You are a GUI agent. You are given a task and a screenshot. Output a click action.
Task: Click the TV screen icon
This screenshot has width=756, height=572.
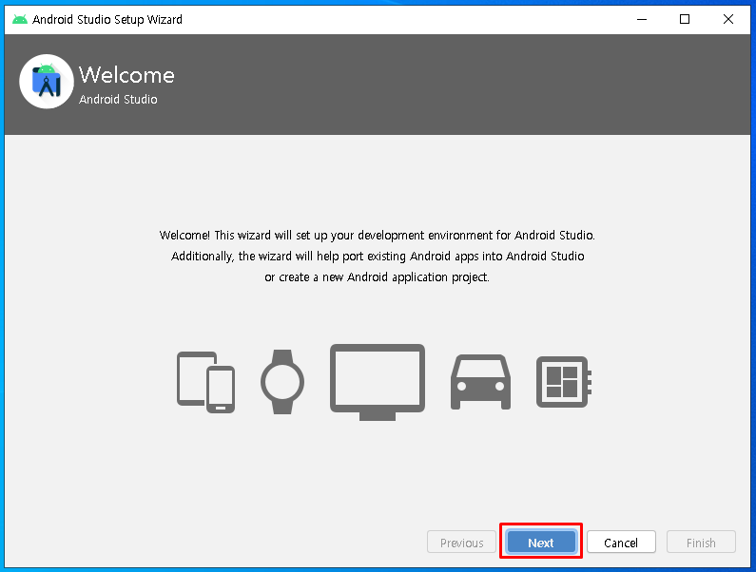[378, 382]
